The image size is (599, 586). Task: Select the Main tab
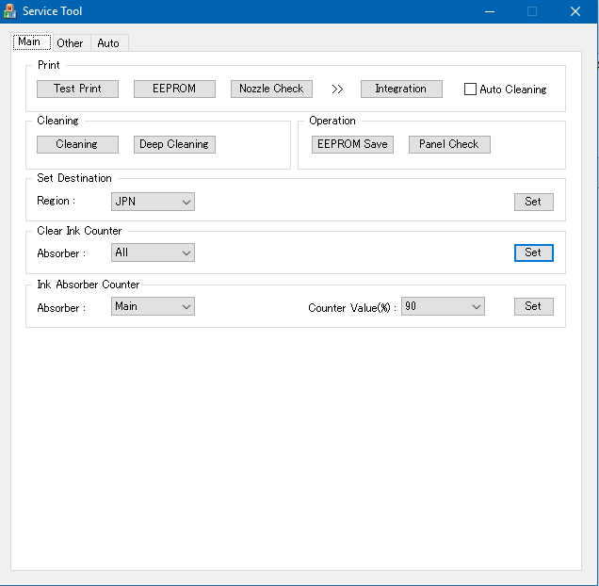point(30,41)
